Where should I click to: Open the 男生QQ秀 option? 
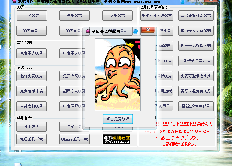click(75, 15)
